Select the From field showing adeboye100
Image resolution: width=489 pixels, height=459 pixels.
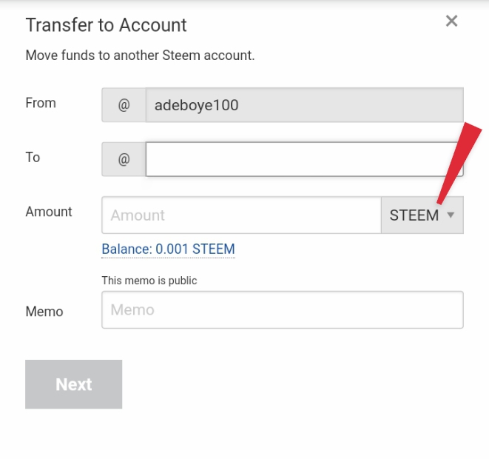coord(304,105)
